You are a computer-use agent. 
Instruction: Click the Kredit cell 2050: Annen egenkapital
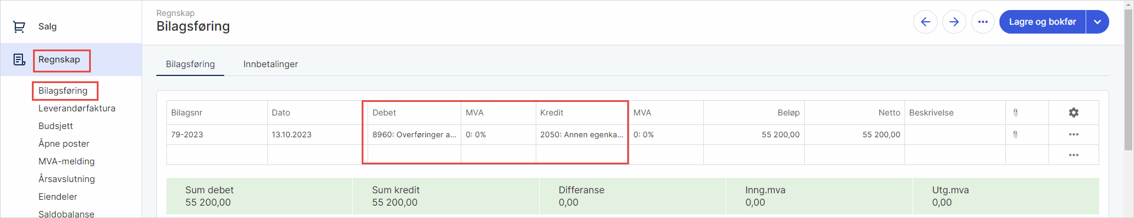click(x=582, y=135)
